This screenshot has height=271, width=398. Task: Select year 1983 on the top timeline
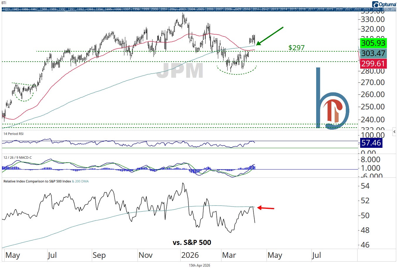tap(6, 9)
